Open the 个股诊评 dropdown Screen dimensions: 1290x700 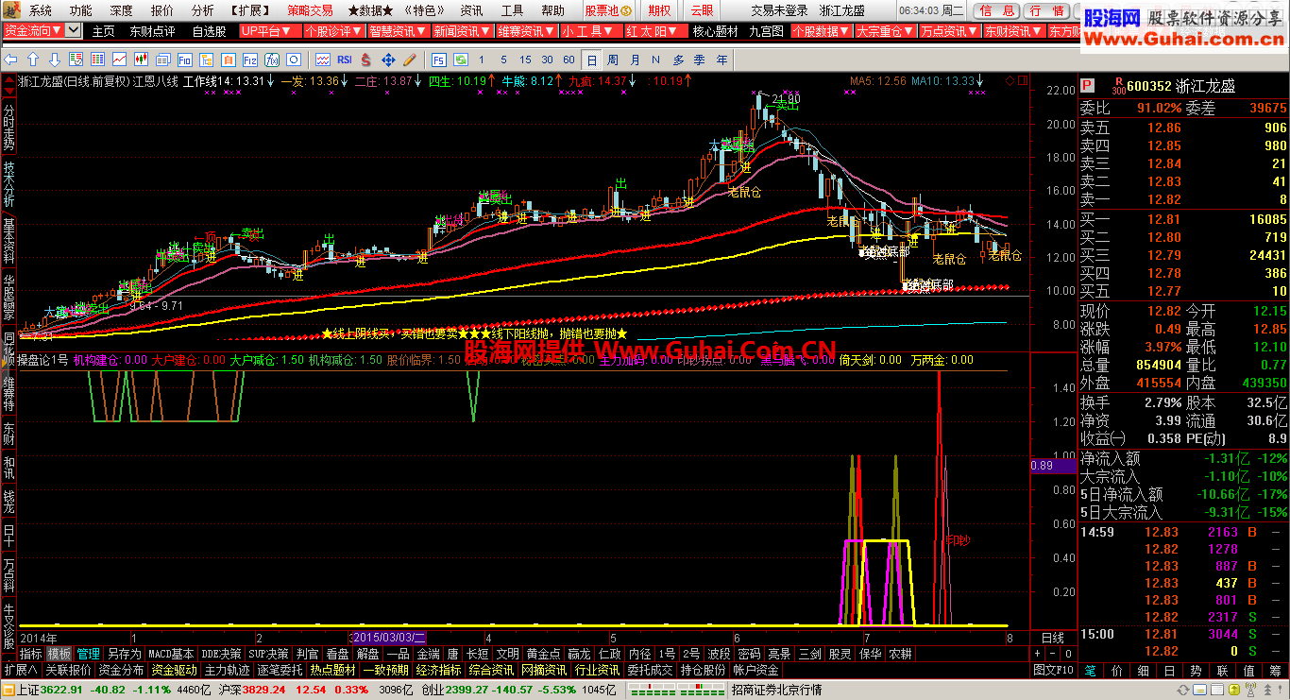pos(333,31)
